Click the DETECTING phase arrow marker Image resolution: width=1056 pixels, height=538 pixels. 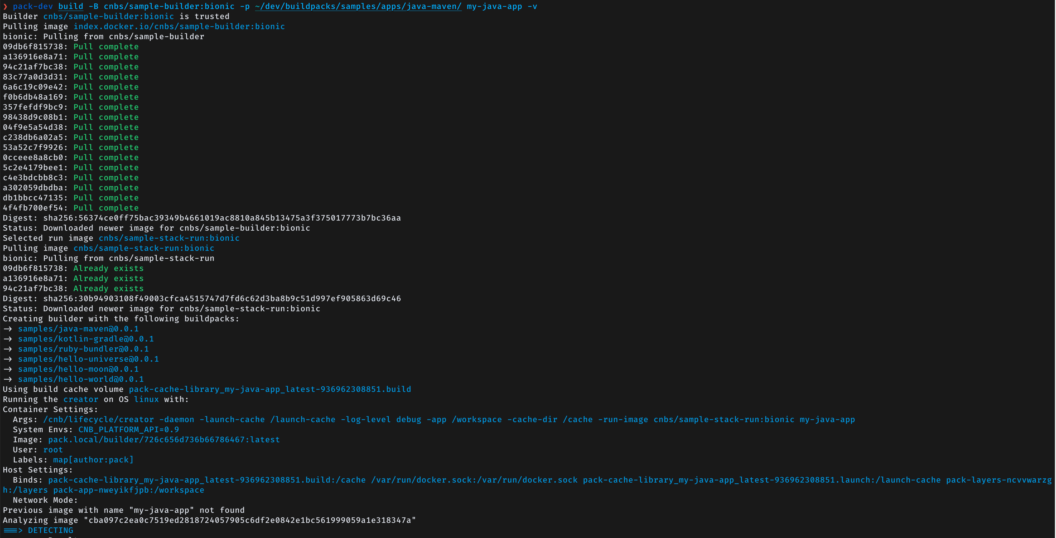click(x=13, y=530)
